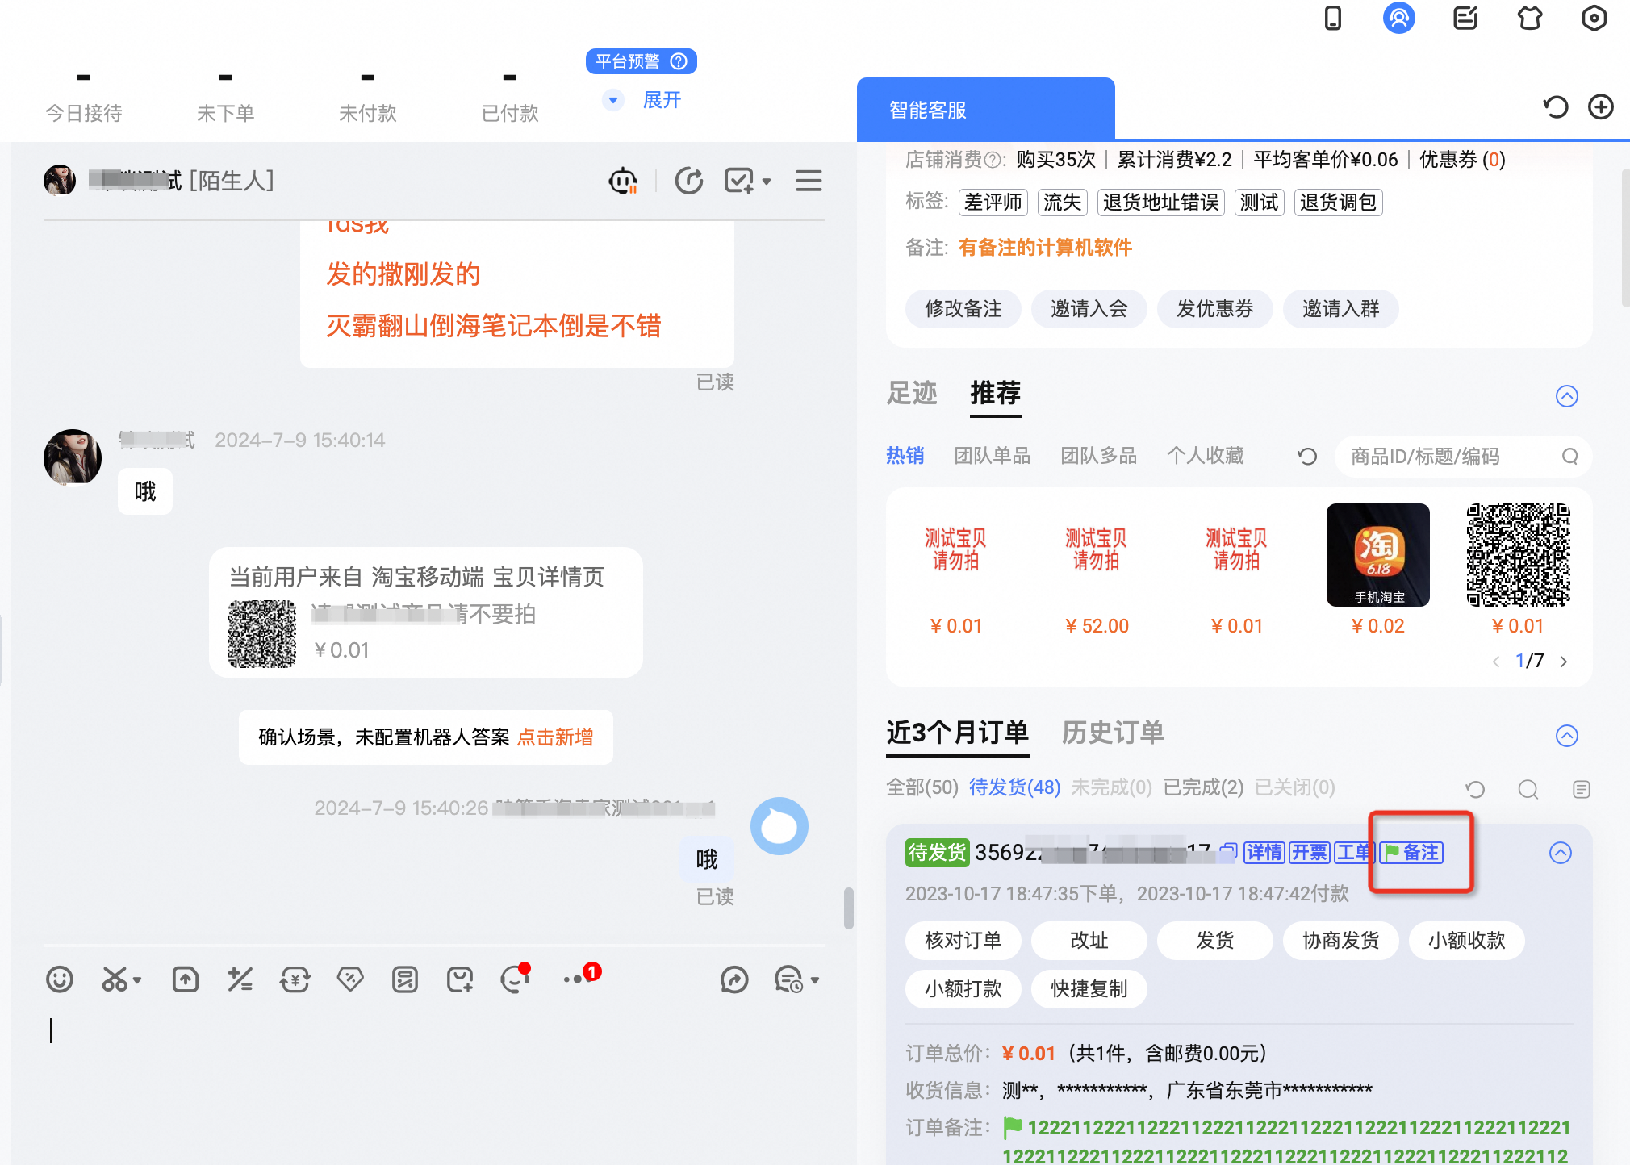
Task: Click the upload file icon in toolbar
Action: 186,979
